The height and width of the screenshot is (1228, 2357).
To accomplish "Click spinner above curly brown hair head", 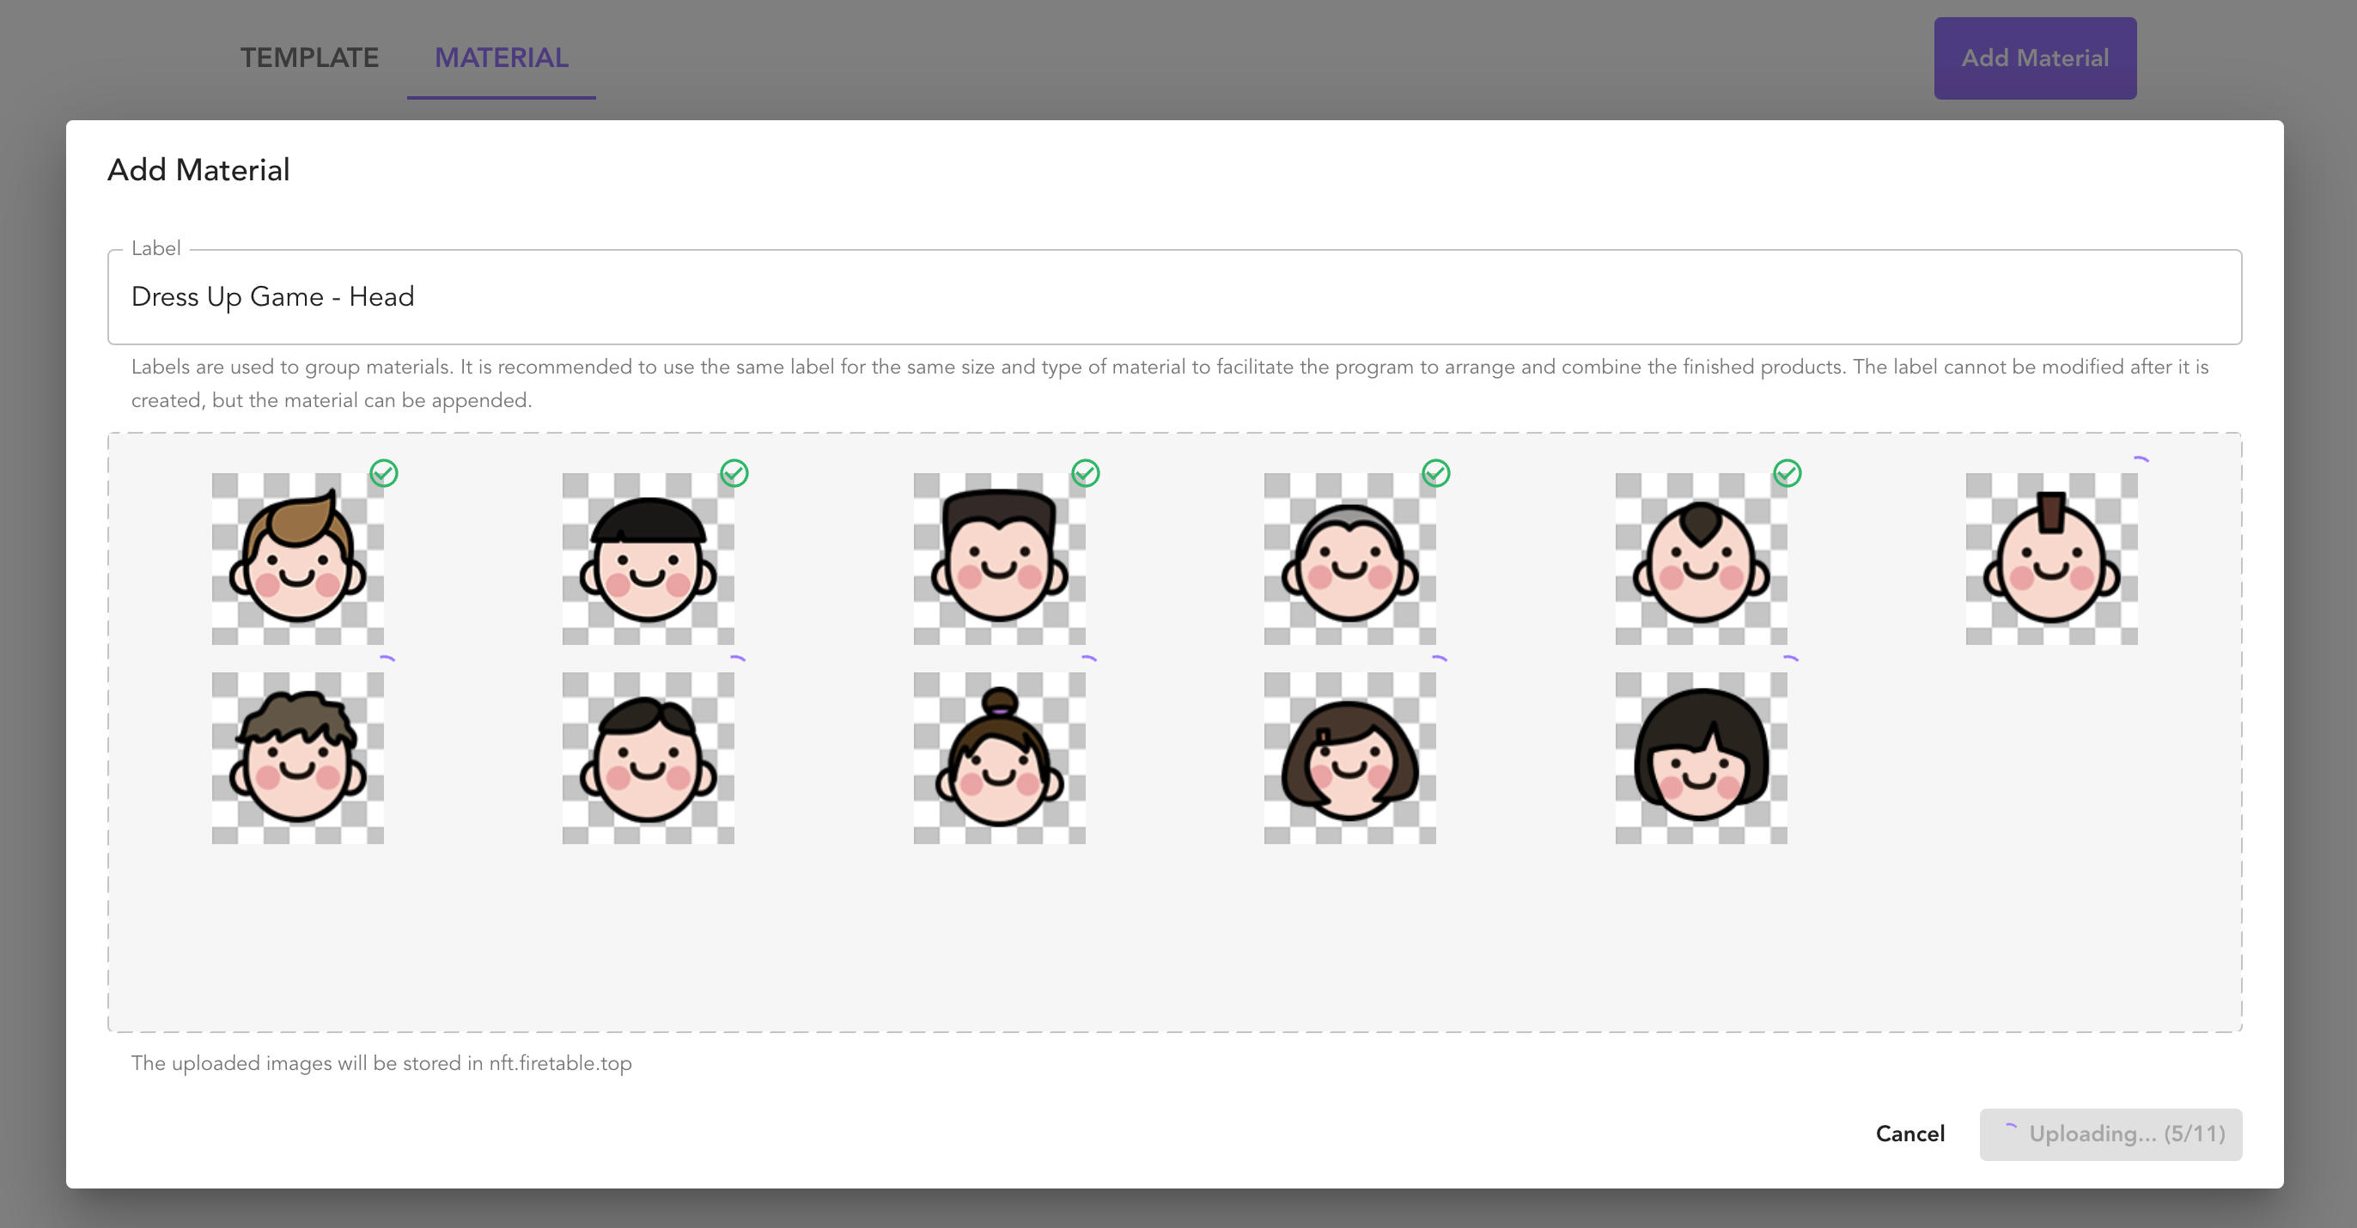I will point(387,659).
